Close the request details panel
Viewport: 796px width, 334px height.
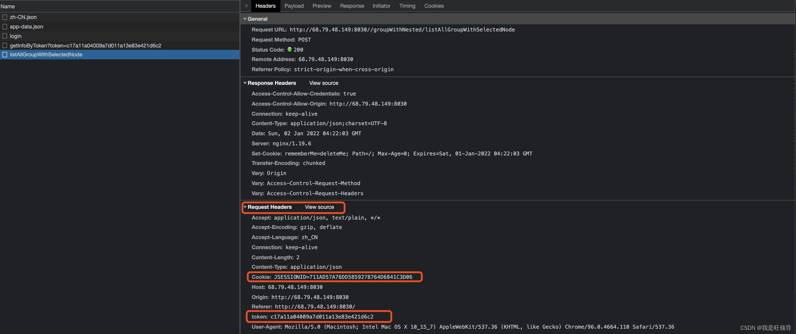(246, 6)
